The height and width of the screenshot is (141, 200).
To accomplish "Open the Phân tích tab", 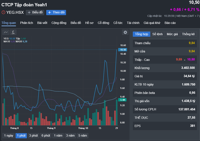I will 27,23.
